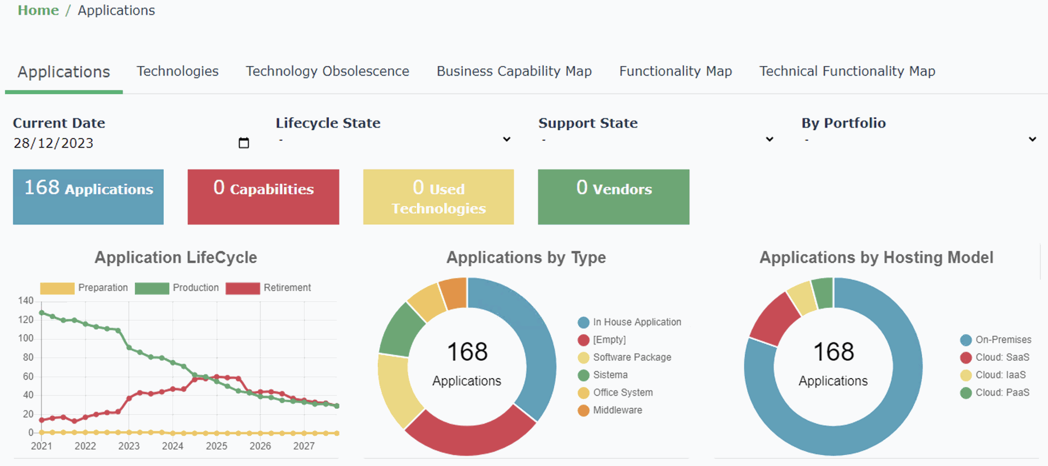
Task: Click the first 2021 Production data point
Action: coord(42,313)
